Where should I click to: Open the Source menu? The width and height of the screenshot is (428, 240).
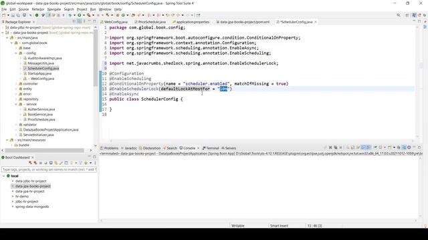(x=23, y=9)
